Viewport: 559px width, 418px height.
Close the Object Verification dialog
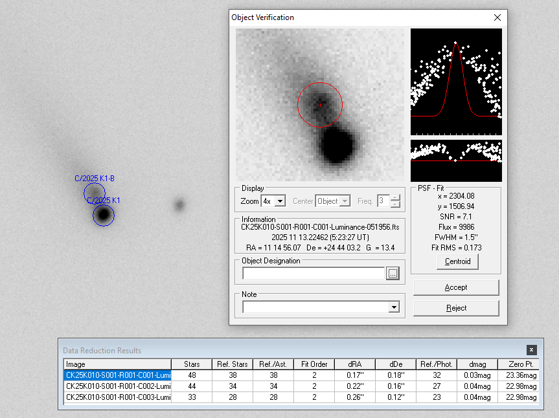[x=497, y=18]
